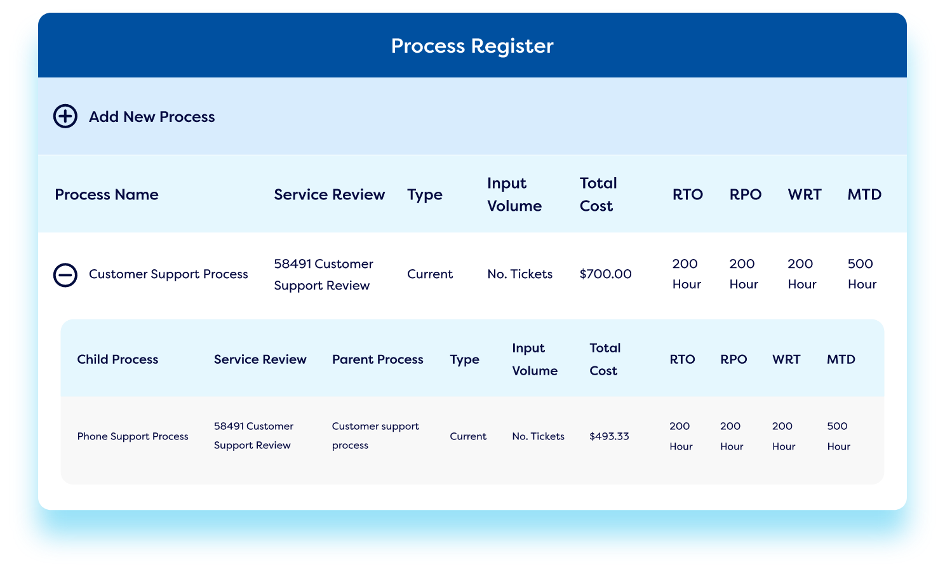Click Current type in Phone Support Process row
945x574 pixels.
coord(468,436)
